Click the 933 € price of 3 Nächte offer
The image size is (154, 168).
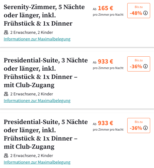106,62
